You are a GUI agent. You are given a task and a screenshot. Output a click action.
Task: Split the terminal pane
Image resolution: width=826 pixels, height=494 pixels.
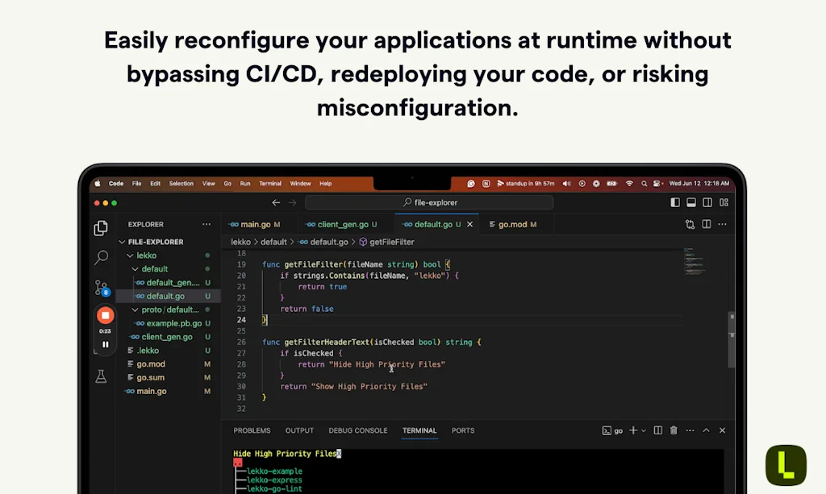point(657,431)
